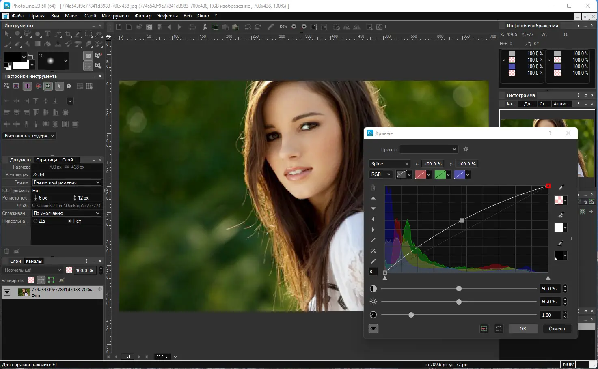Open the Spline curve type dropdown
Image resolution: width=598 pixels, height=369 pixels.
[x=389, y=164]
